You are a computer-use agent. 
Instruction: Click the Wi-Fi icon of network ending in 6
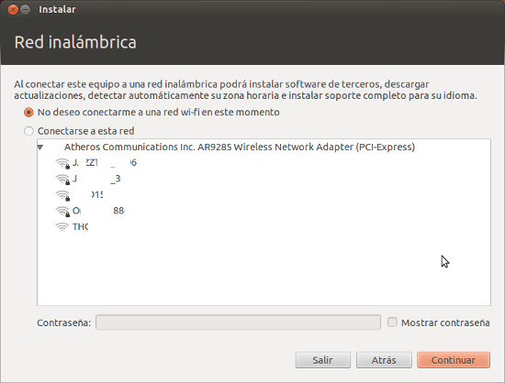click(62, 163)
